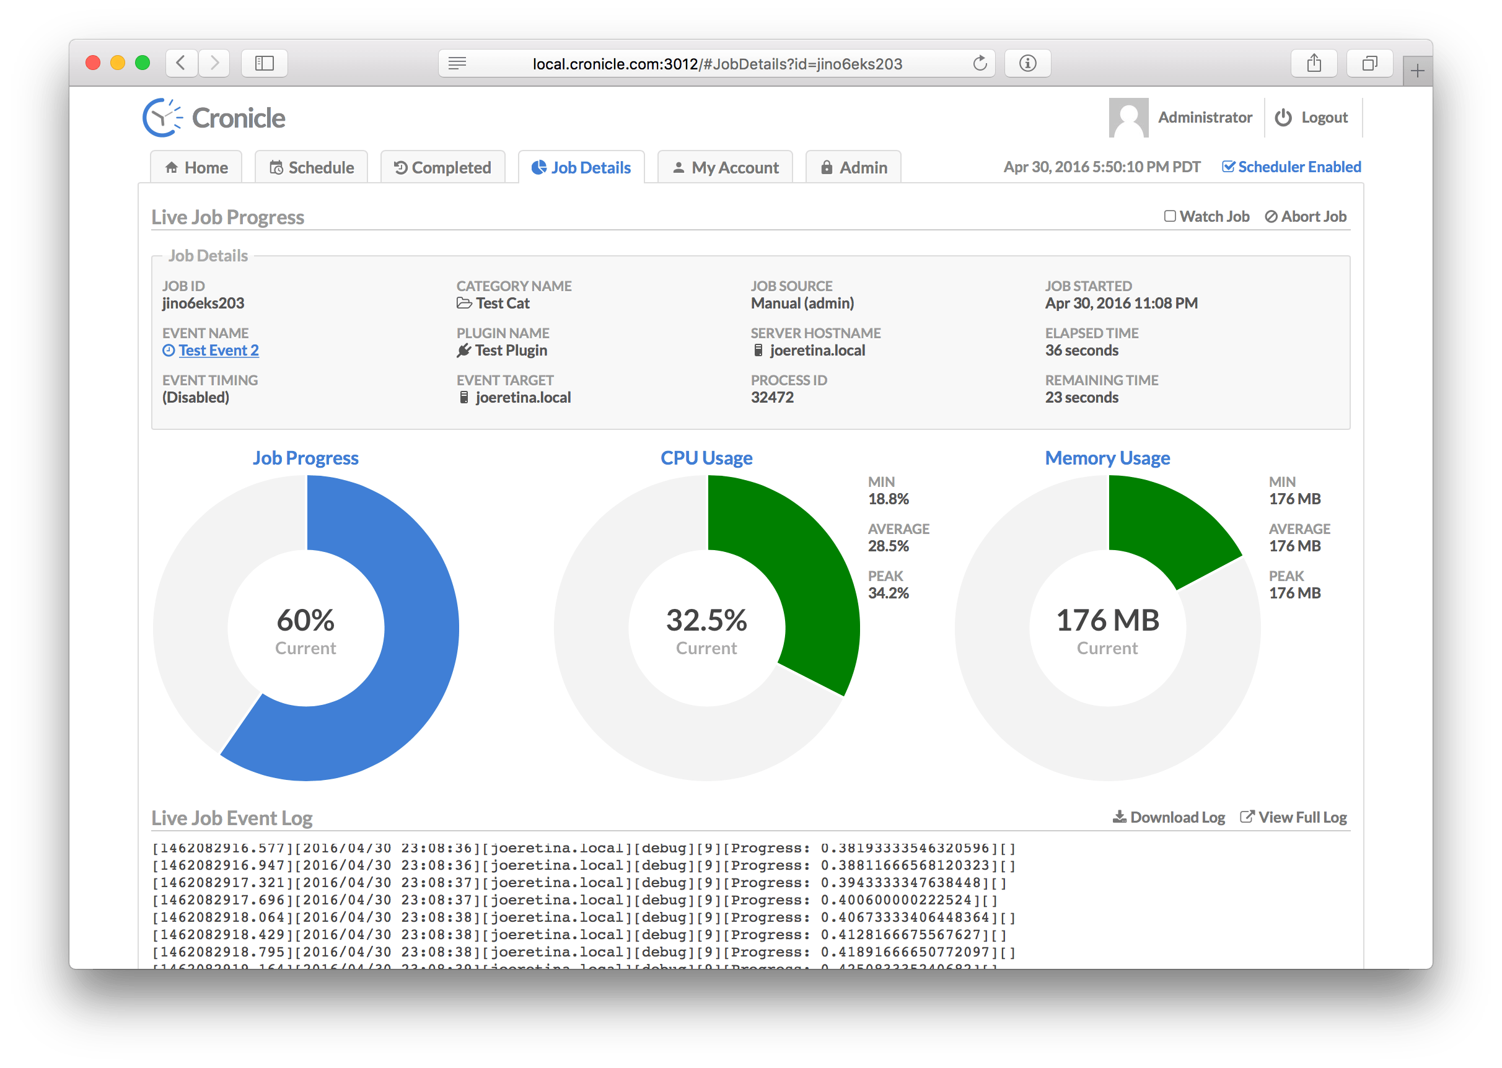Click the Safari reader view icon
1502x1068 pixels.
pyautogui.click(x=457, y=64)
